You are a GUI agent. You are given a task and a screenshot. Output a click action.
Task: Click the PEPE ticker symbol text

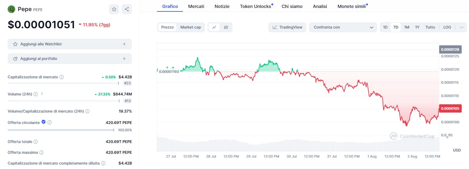(38, 10)
